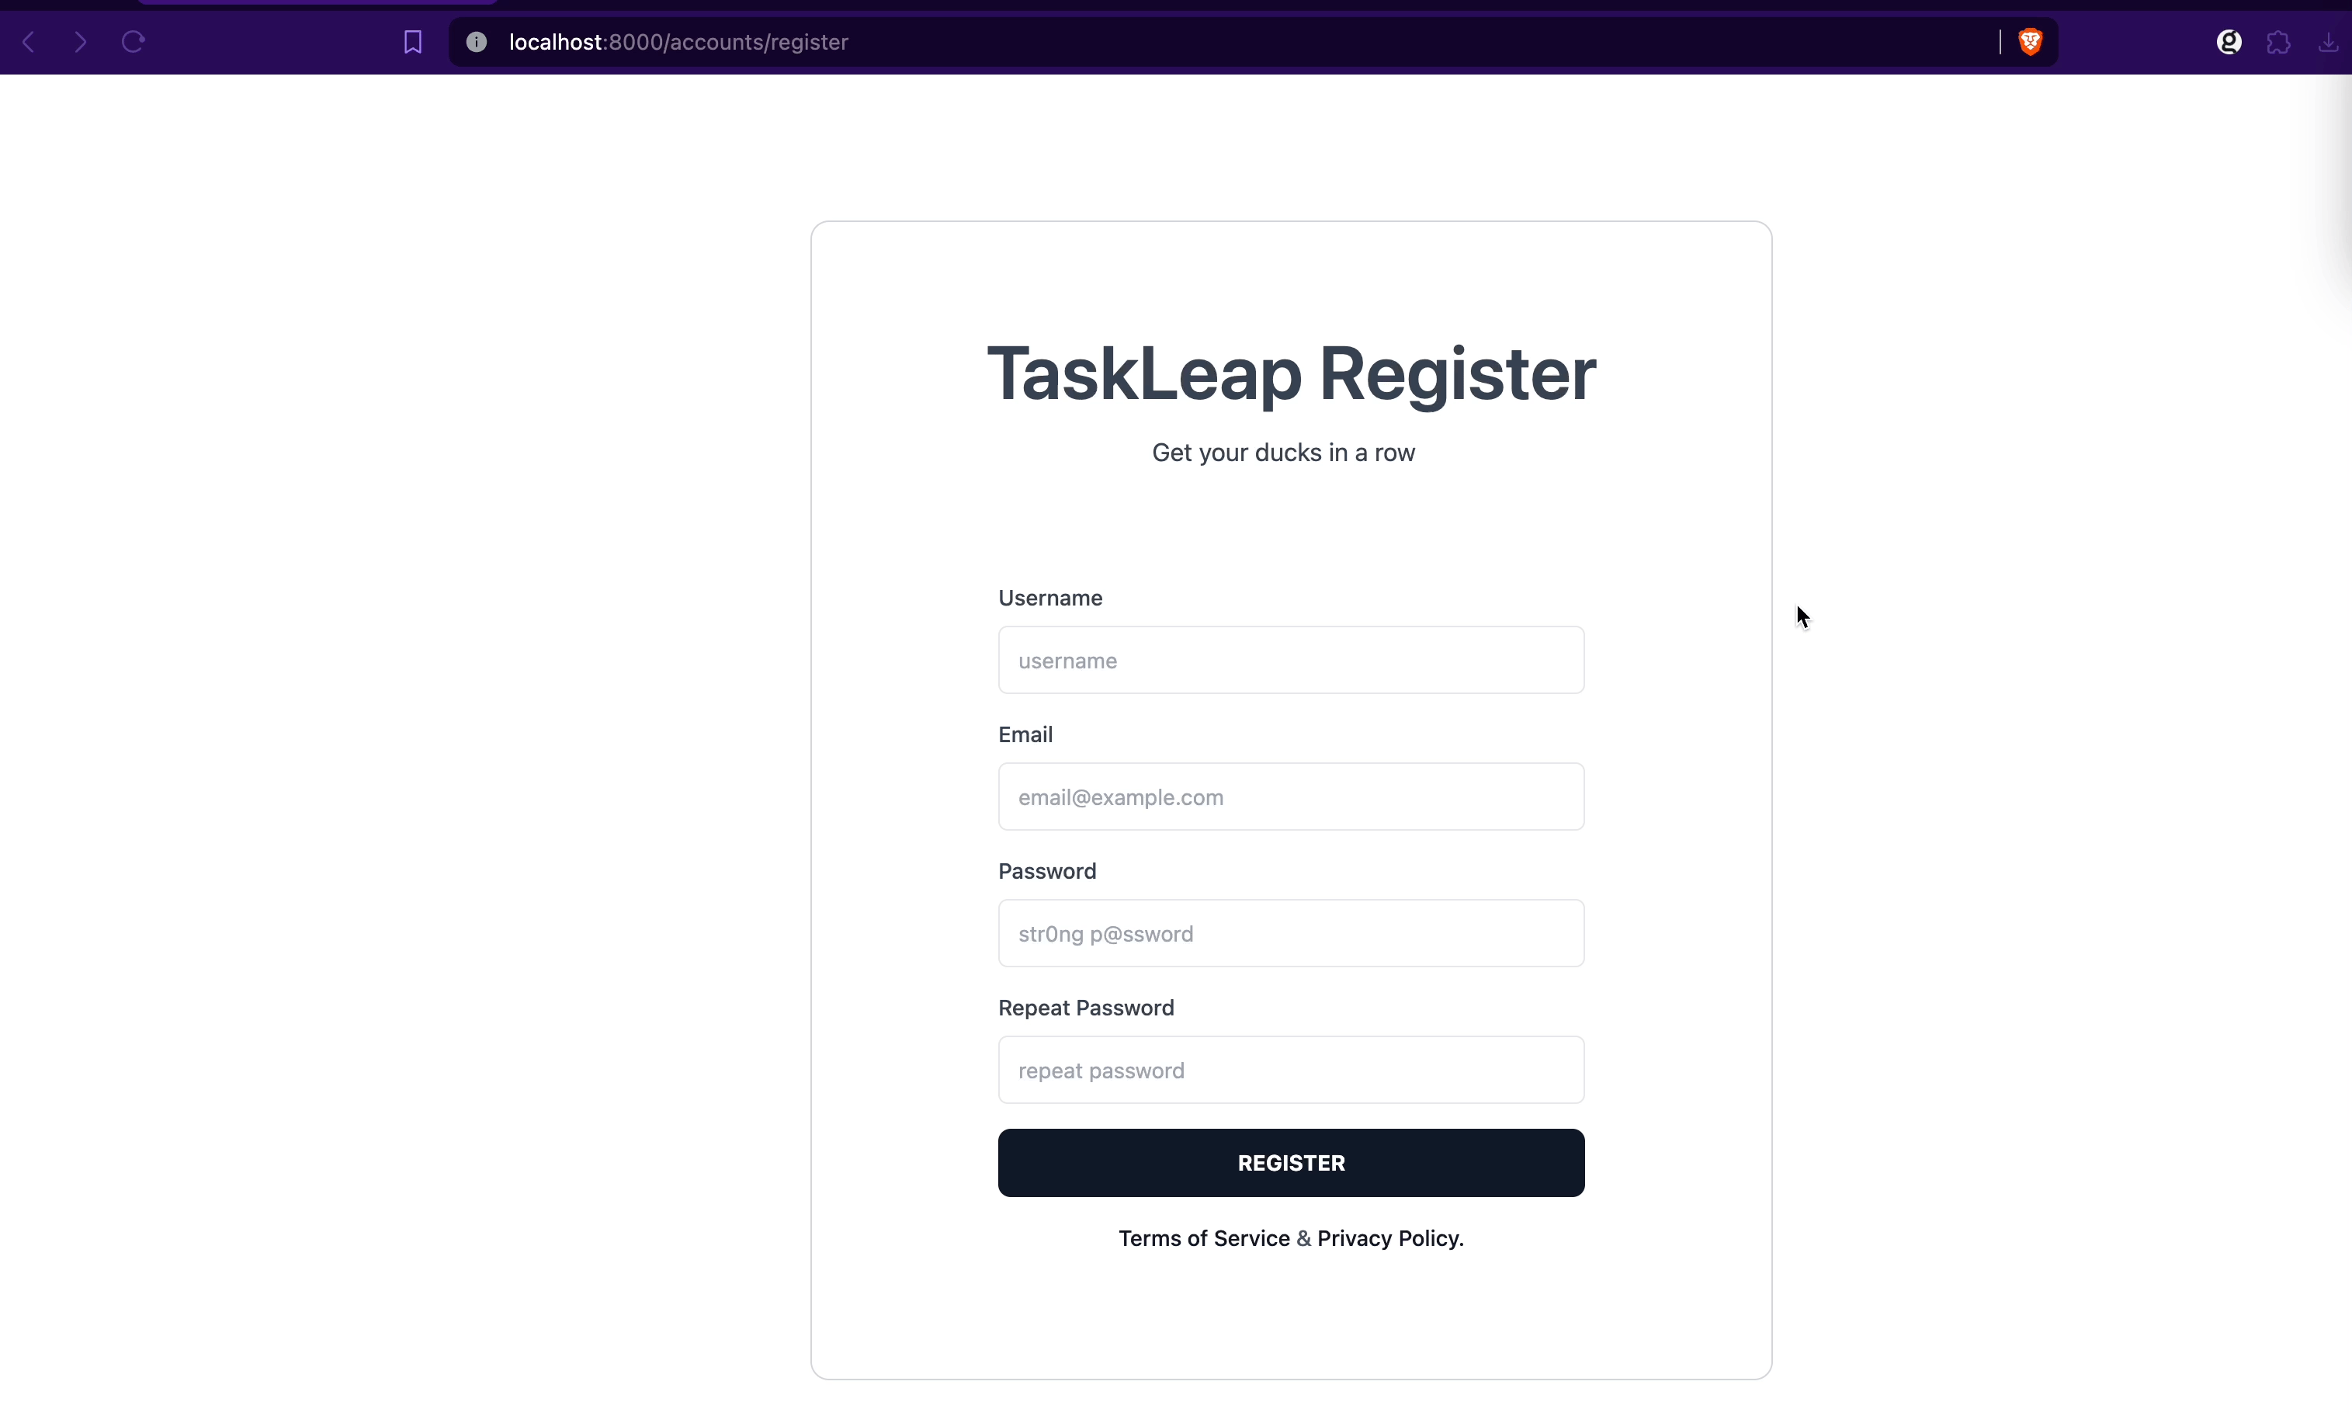Click the page refresh icon

pyautogui.click(x=133, y=42)
